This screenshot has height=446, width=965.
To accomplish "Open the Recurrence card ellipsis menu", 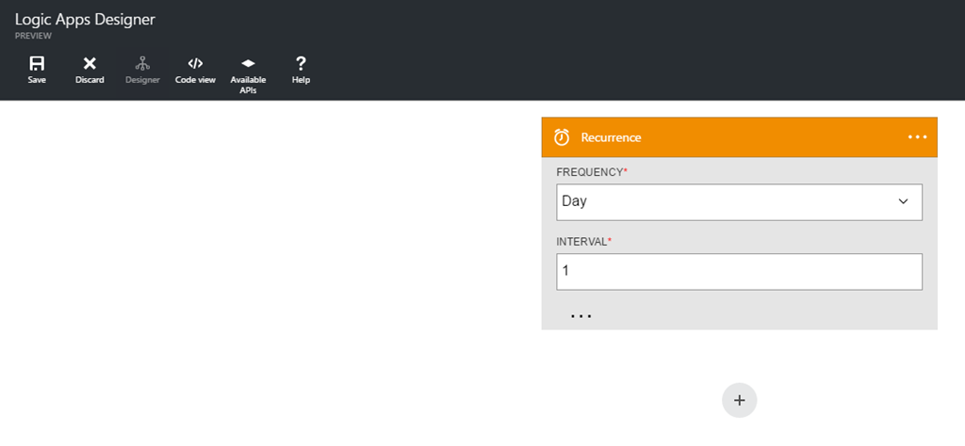I will point(917,137).
